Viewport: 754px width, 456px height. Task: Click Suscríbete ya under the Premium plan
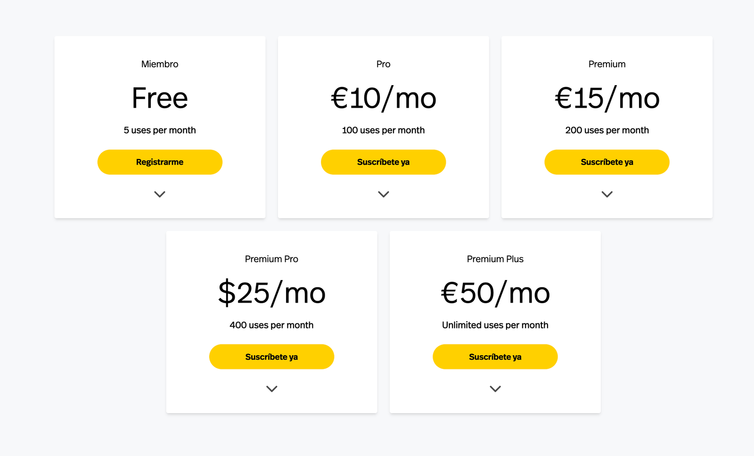(607, 162)
